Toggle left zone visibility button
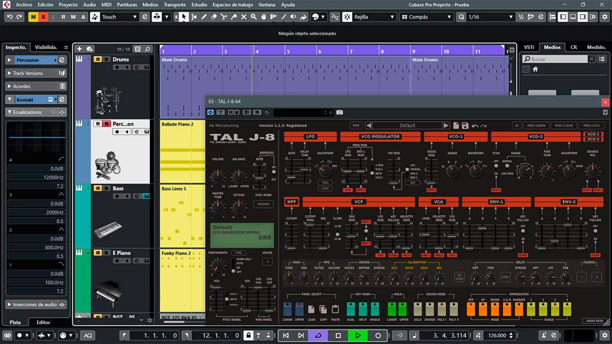612x344 pixels. tap(563, 17)
